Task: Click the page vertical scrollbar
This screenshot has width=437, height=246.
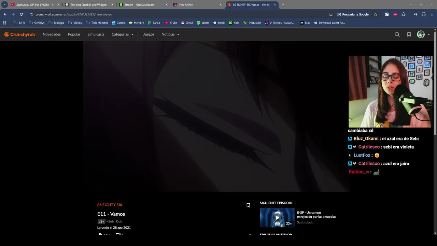Action: (x=435, y=83)
